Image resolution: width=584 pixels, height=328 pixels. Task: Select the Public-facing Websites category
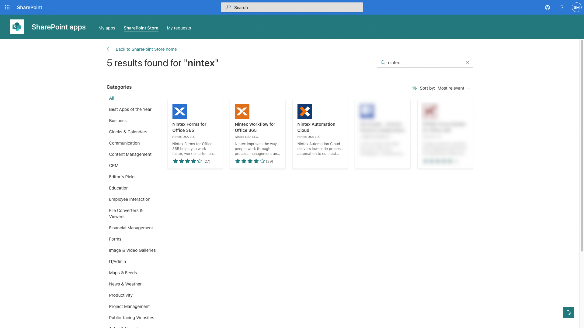pos(131,318)
